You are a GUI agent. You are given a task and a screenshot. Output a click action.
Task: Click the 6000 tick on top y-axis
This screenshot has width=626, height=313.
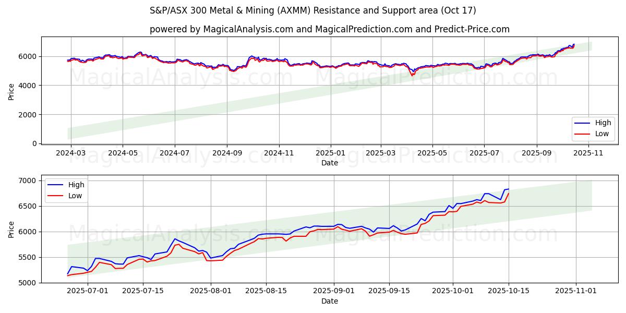[x=28, y=56]
